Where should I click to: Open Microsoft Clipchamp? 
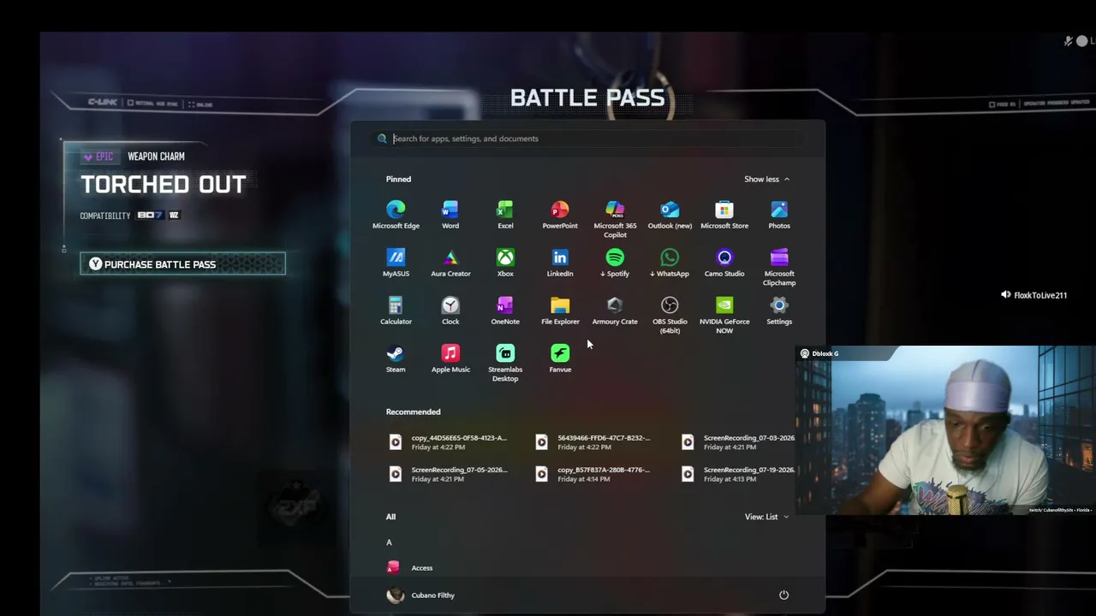779,267
